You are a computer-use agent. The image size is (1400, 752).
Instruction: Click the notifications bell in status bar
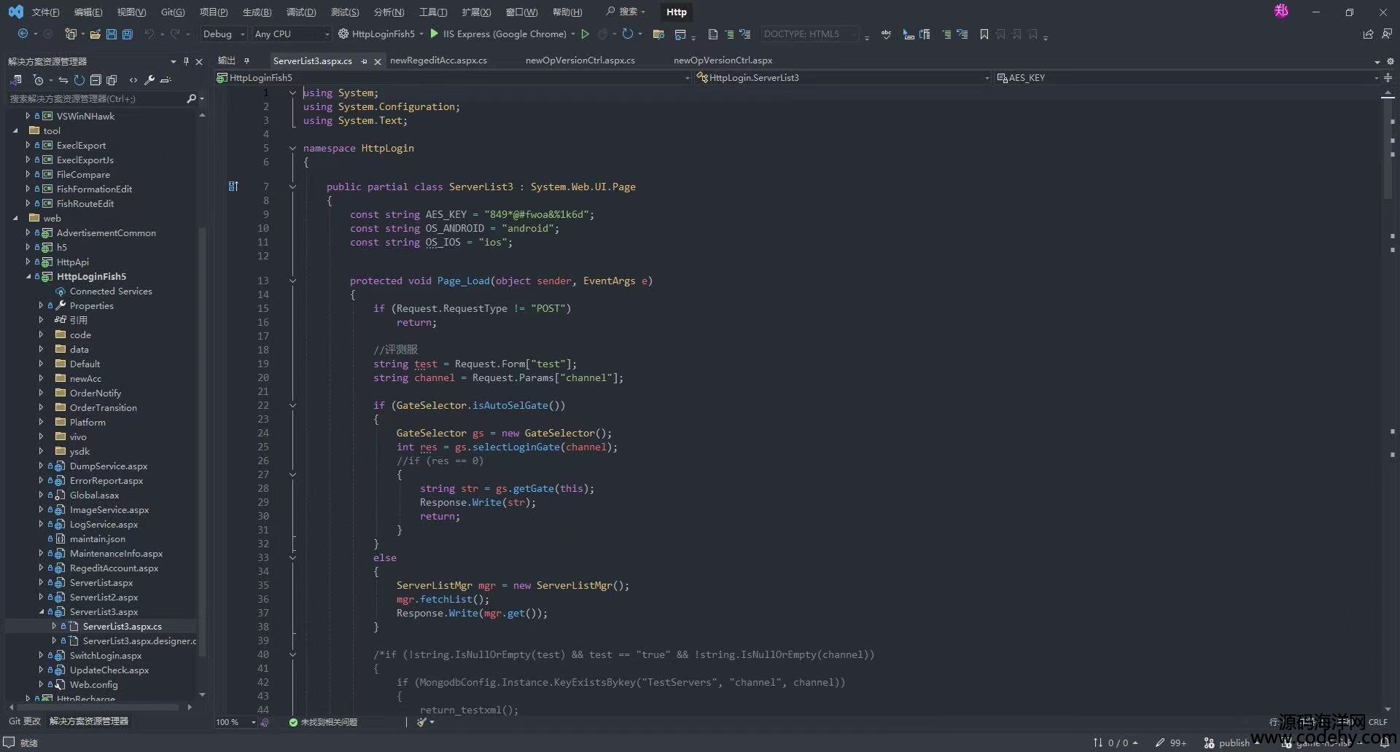1385,743
